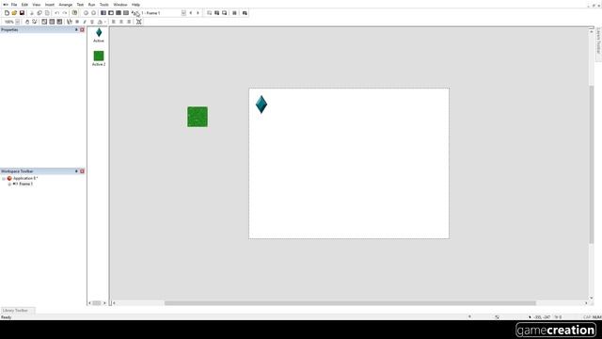Switch to the Frame editor icon

(x=111, y=13)
